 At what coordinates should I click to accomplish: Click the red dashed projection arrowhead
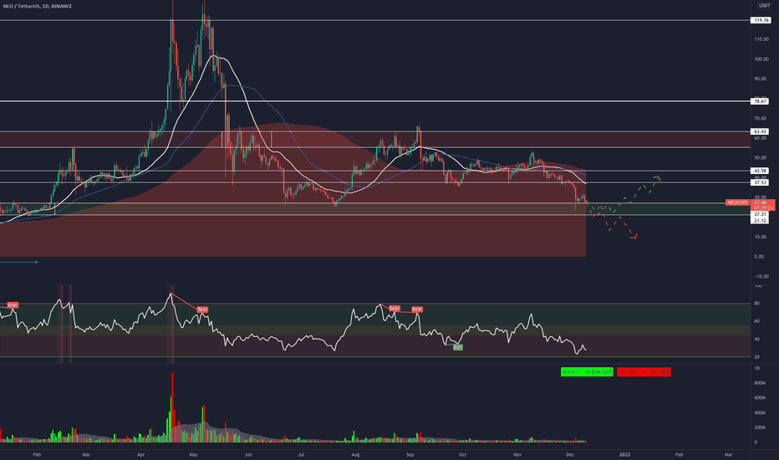pos(634,236)
